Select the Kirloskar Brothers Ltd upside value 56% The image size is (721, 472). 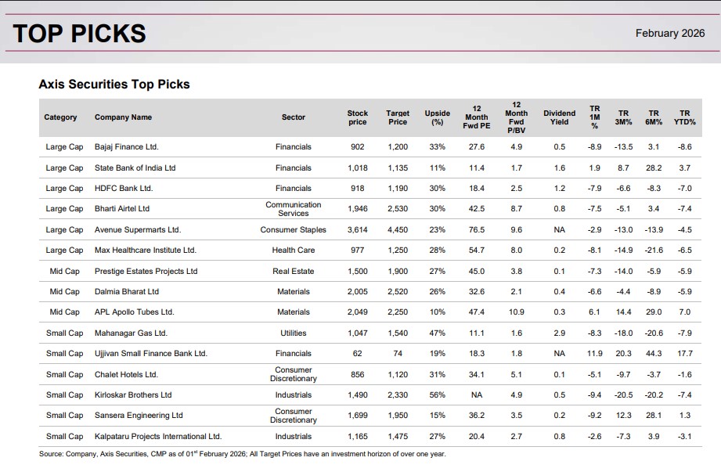click(x=436, y=395)
